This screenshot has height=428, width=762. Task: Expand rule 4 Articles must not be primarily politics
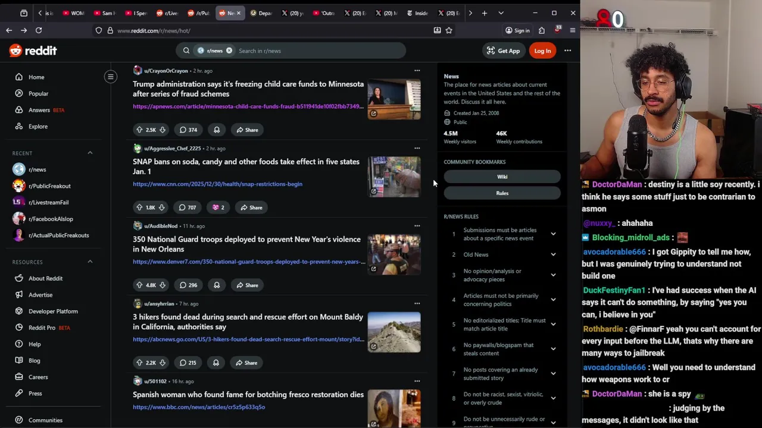coord(553,300)
